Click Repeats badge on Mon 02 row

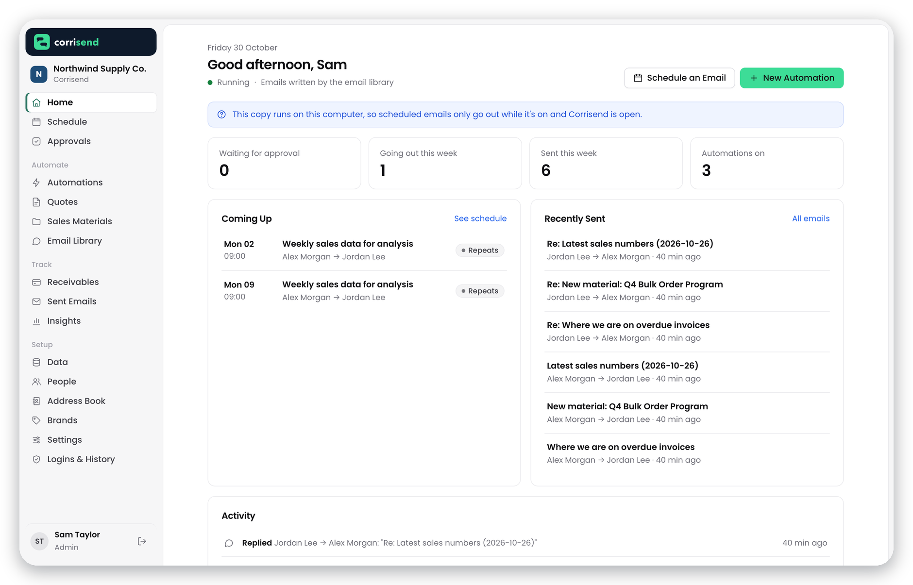coord(480,251)
